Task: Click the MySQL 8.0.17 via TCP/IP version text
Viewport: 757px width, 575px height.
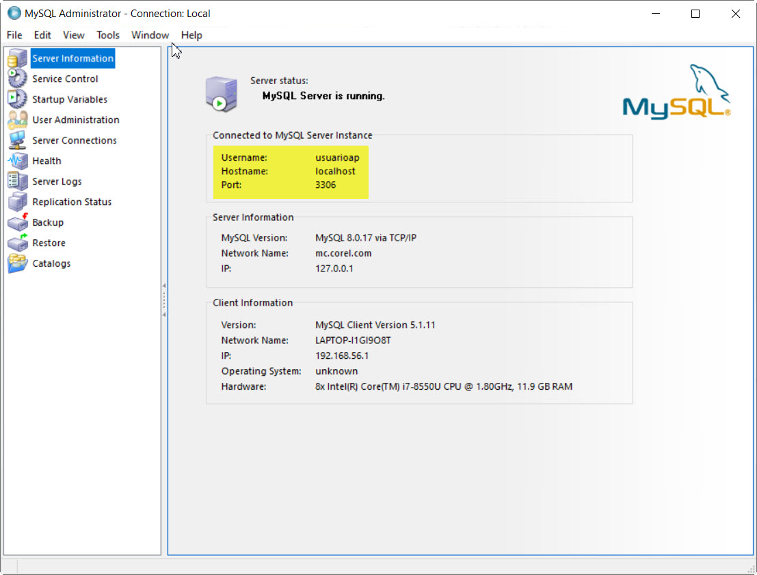Action: [x=366, y=237]
